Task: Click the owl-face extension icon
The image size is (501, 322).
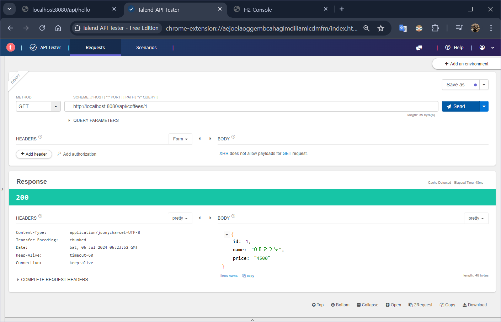Action: coord(419,28)
